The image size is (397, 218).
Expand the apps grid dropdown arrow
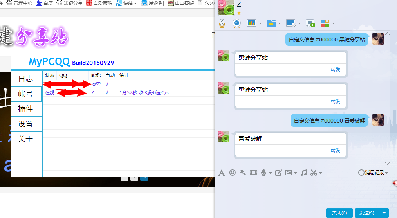(x=333, y=23)
